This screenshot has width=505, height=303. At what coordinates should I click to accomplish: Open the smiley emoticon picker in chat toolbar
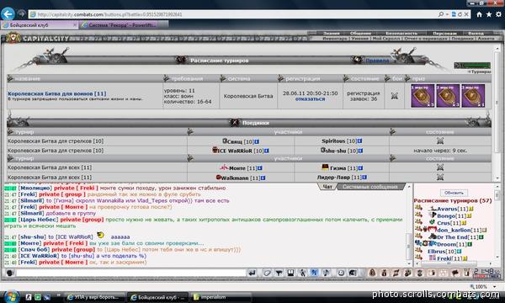(341, 273)
